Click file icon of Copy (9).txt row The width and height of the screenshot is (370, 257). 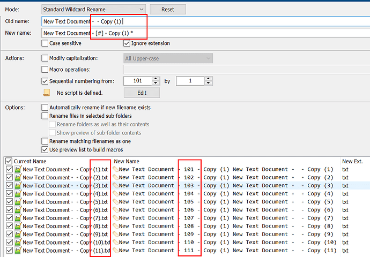coord(18,234)
